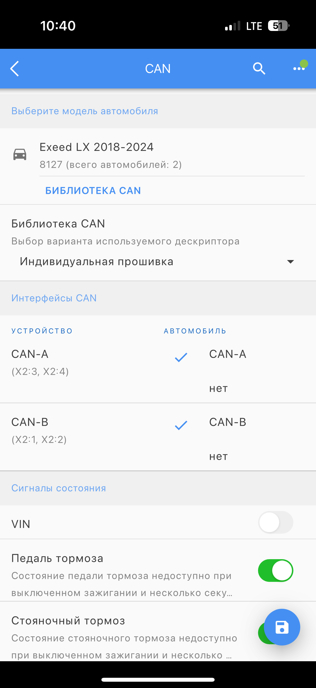Tap the battery indicator in status bar
Screen dimensions: 316x688
tap(279, 26)
